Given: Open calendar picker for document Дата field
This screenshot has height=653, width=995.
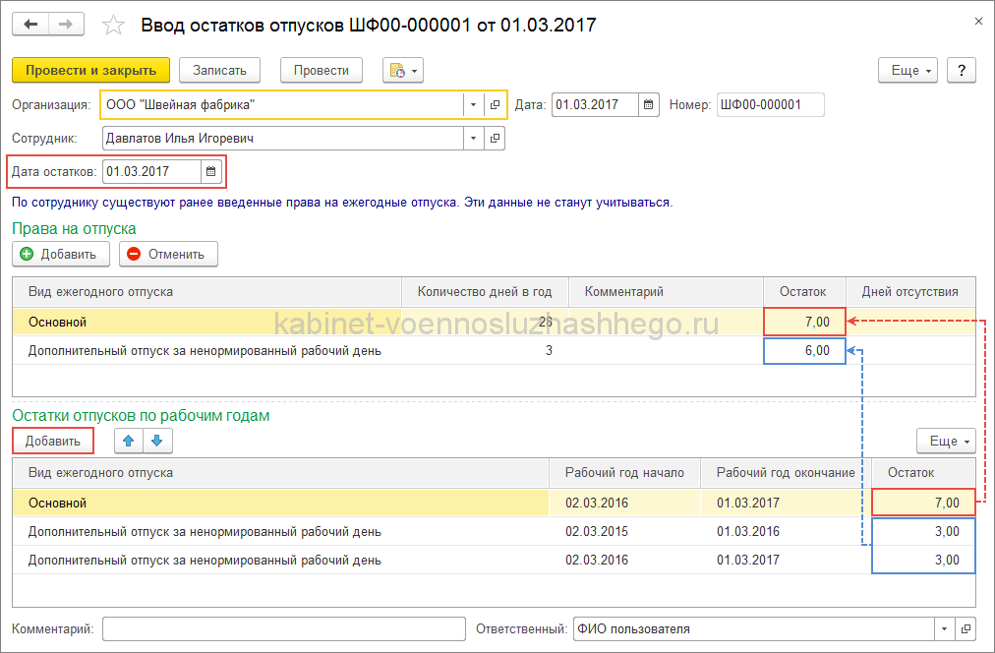Looking at the screenshot, I should 648,105.
